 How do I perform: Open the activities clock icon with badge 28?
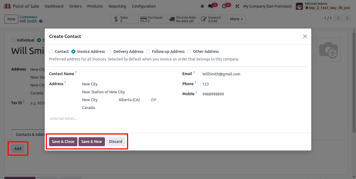224,6
